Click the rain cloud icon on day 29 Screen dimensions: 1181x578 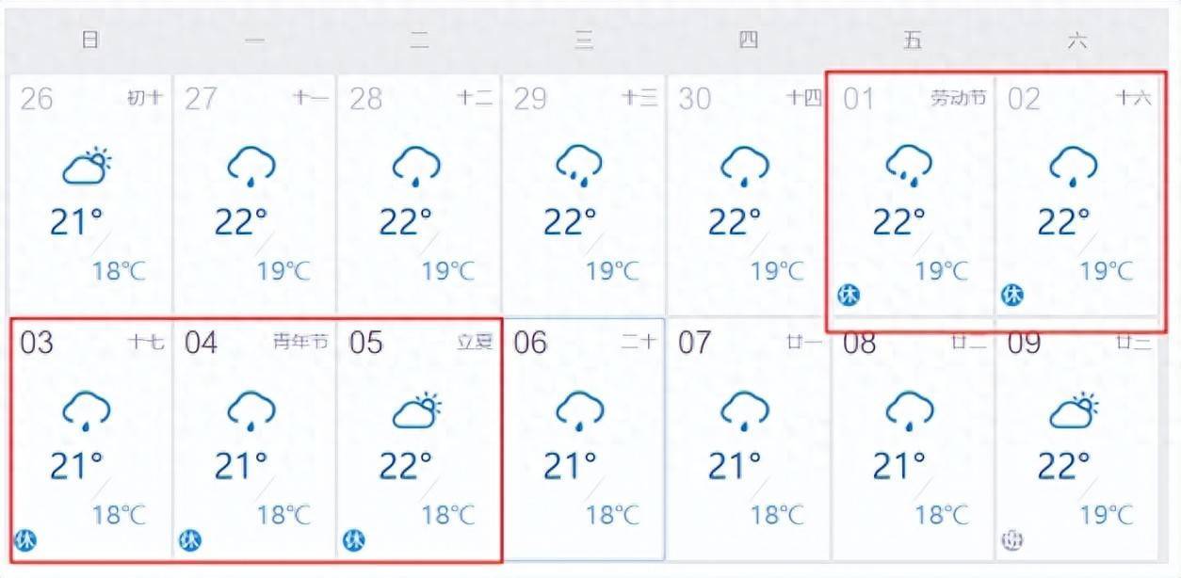pos(580,167)
